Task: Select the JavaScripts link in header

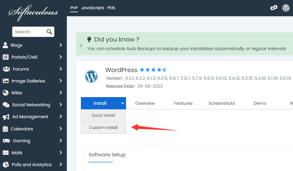Action: 92,8
